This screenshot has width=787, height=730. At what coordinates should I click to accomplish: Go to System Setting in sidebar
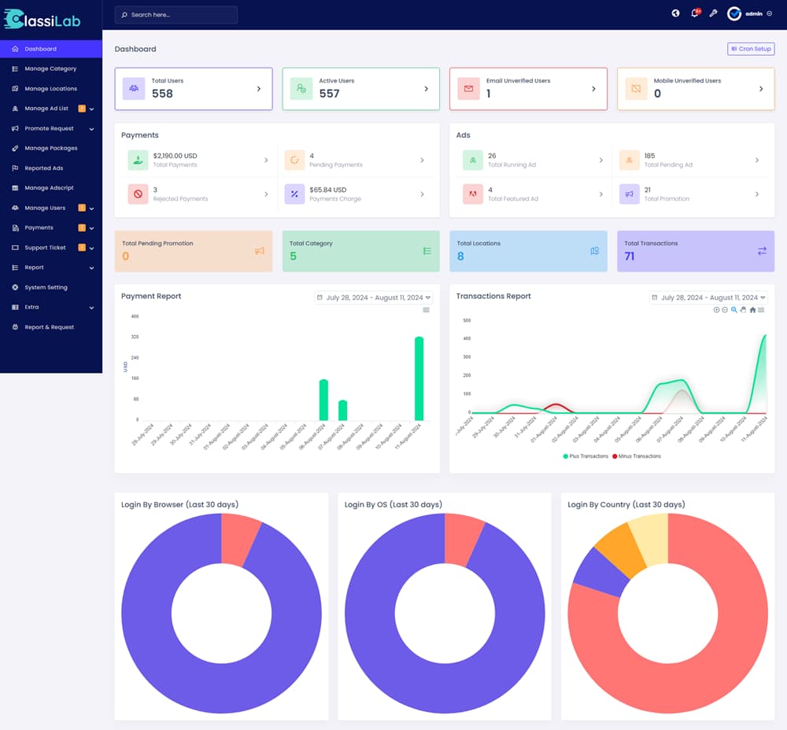pyautogui.click(x=46, y=287)
